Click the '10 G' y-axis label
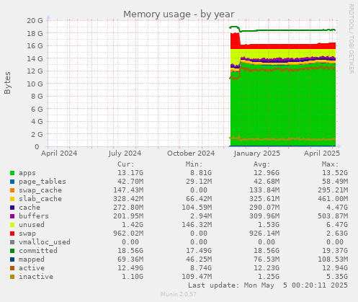358x302 pixels. coord(35,84)
